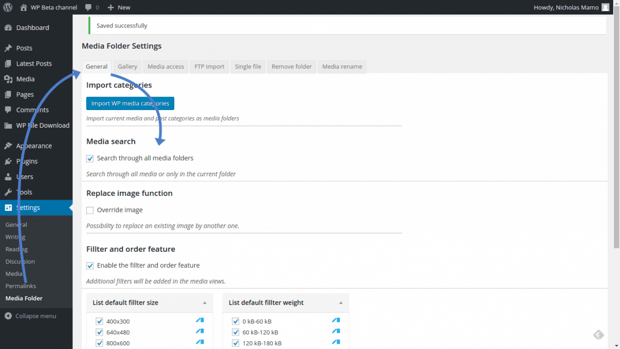Go to Permalinks settings submenu link
This screenshot has width=620, height=349.
(21, 286)
